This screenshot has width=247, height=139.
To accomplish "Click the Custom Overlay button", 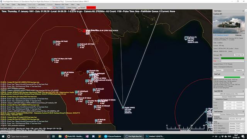I will 71,8.
